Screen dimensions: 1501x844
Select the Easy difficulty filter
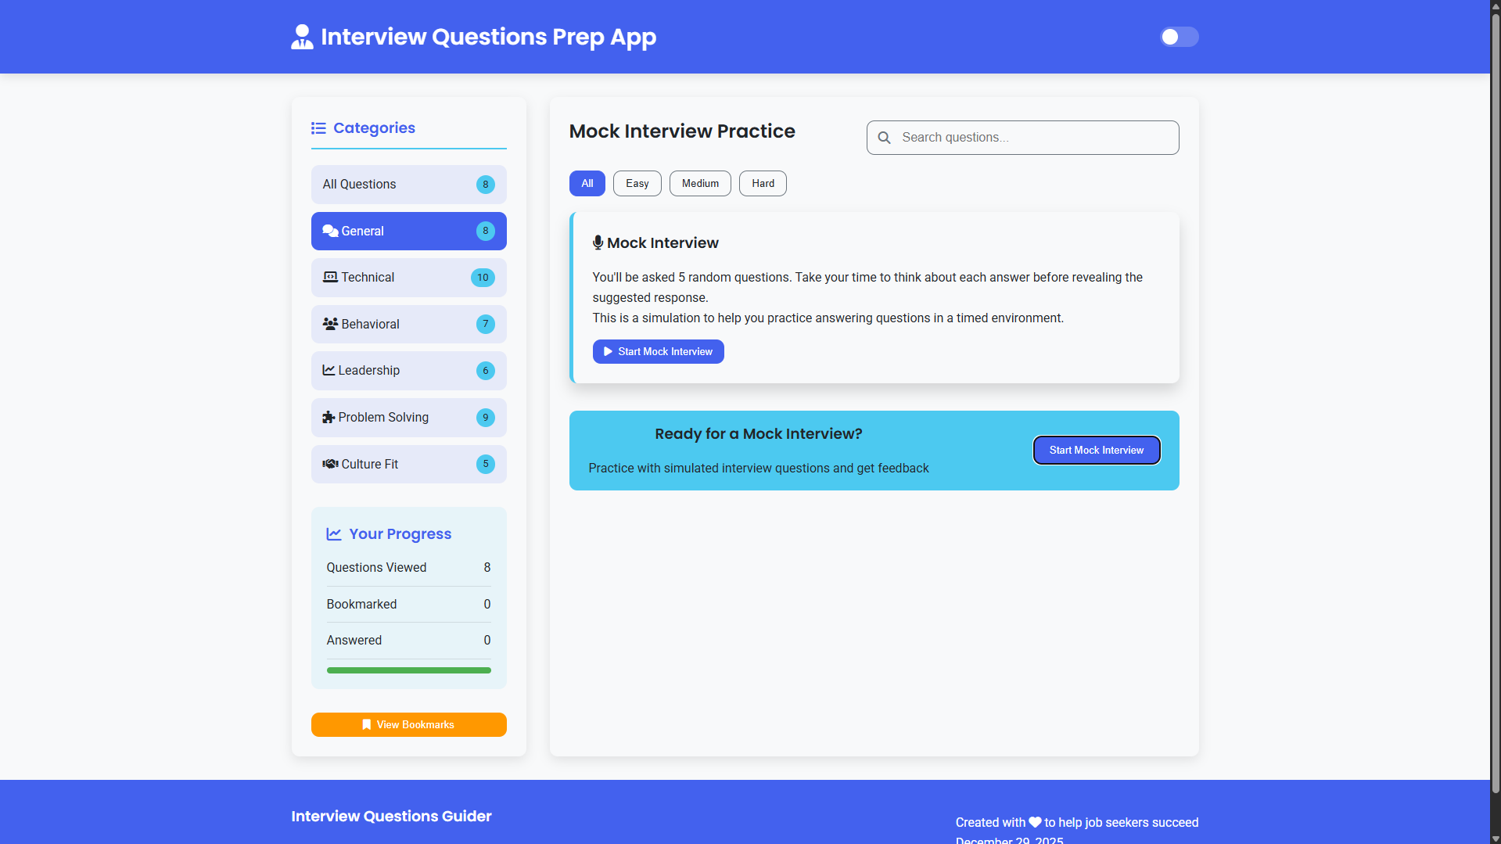637,183
